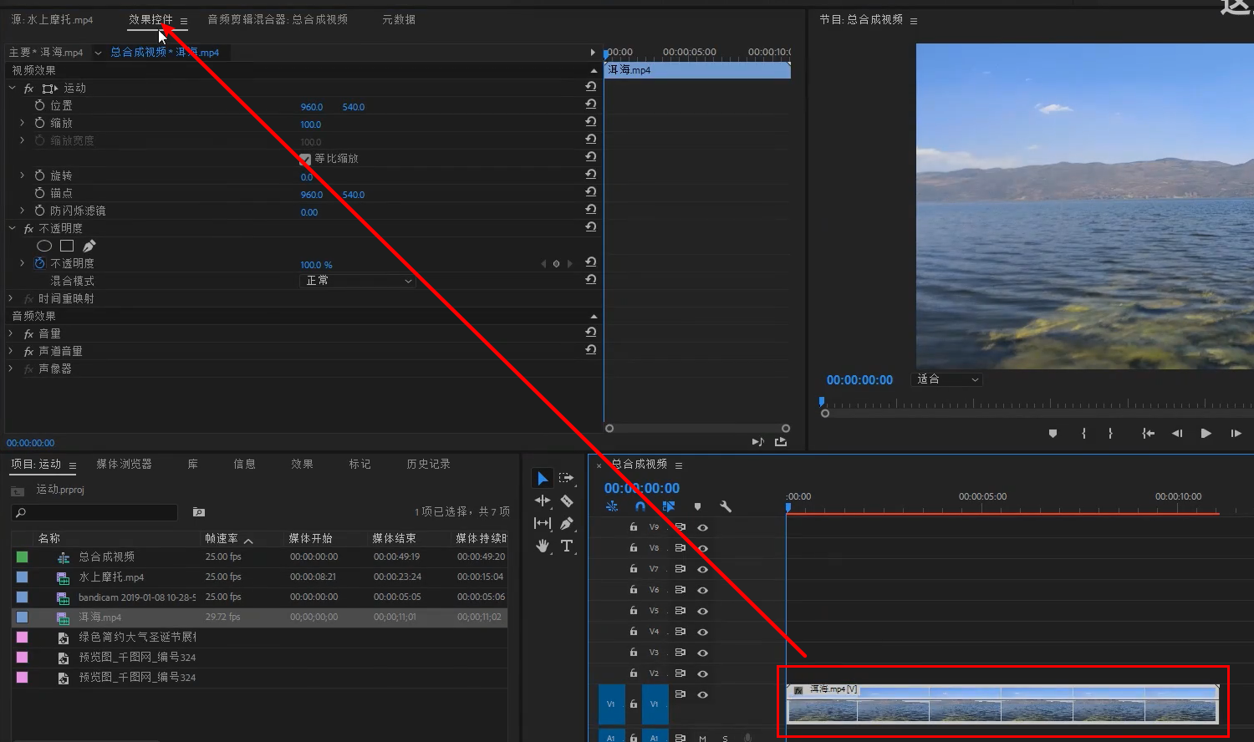The image size is (1254, 742).
Task: Add marker in the program monitor
Action: [x=1053, y=433]
